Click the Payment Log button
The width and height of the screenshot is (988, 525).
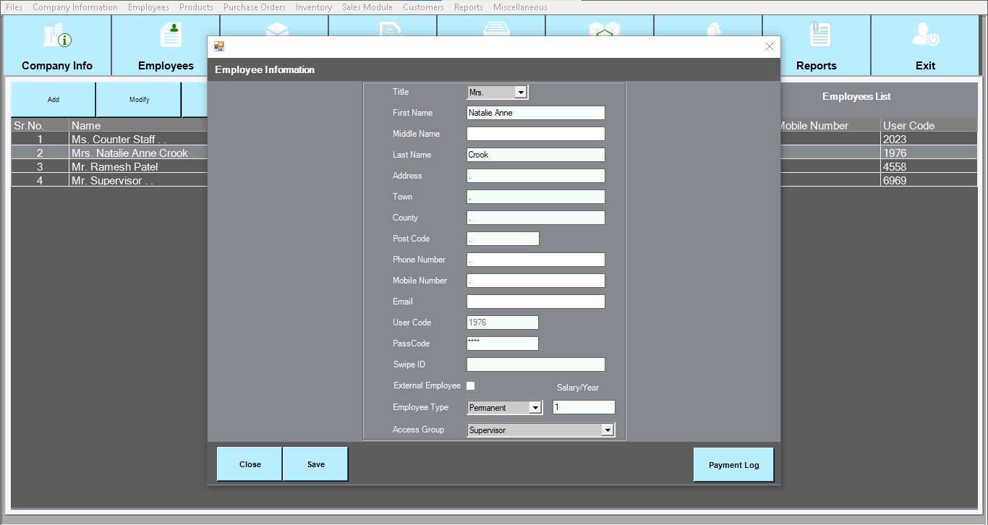[x=733, y=465]
